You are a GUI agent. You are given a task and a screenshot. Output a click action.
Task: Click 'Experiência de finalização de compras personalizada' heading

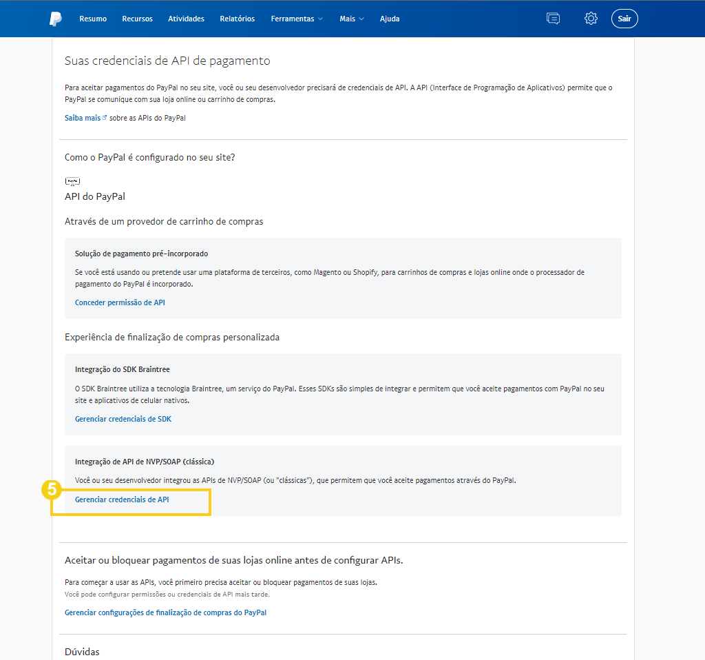(171, 338)
